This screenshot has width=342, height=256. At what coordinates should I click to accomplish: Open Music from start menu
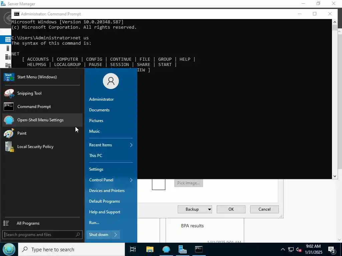point(95,131)
